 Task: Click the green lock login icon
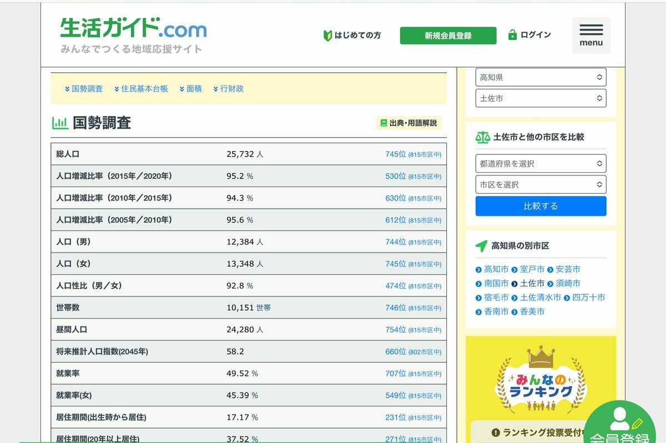[x=512, y=35]
